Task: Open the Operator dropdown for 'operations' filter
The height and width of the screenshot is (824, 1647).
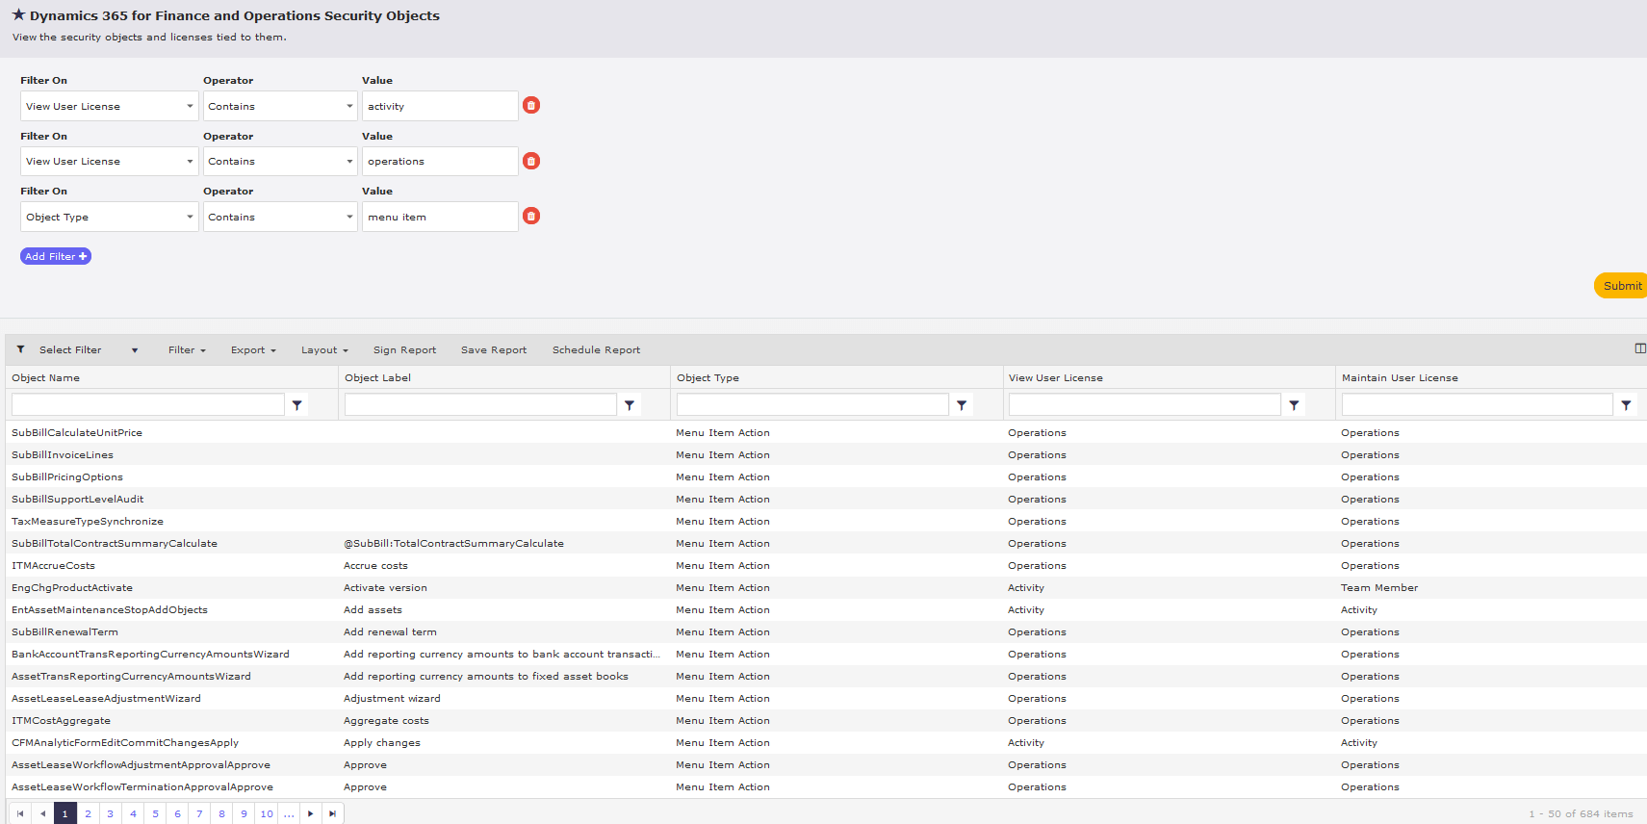Action: pos(280,161)
